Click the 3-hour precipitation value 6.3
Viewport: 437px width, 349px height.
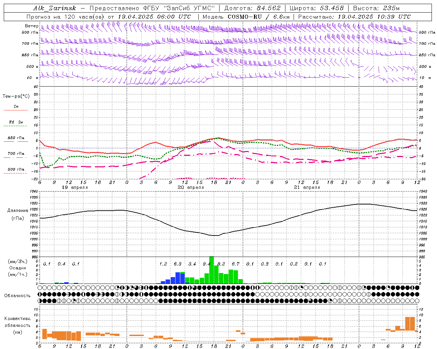coord(178,264)
